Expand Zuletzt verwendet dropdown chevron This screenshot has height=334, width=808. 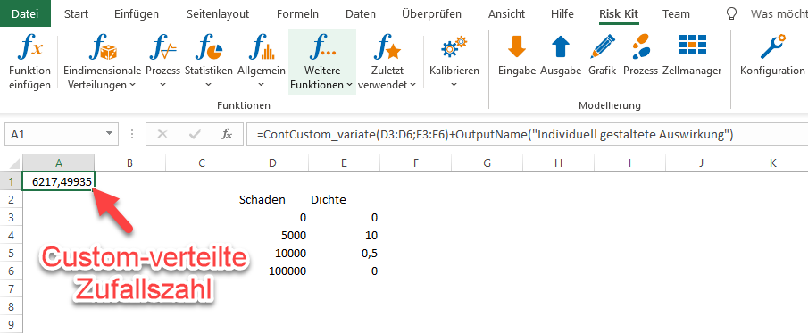[x=412, y=85]
